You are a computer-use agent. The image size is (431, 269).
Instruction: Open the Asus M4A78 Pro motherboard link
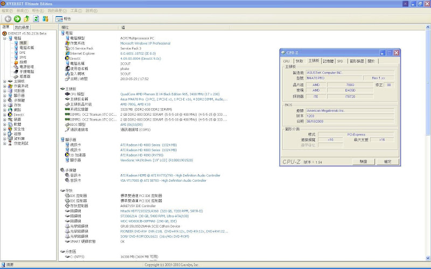tap(173, 99)
